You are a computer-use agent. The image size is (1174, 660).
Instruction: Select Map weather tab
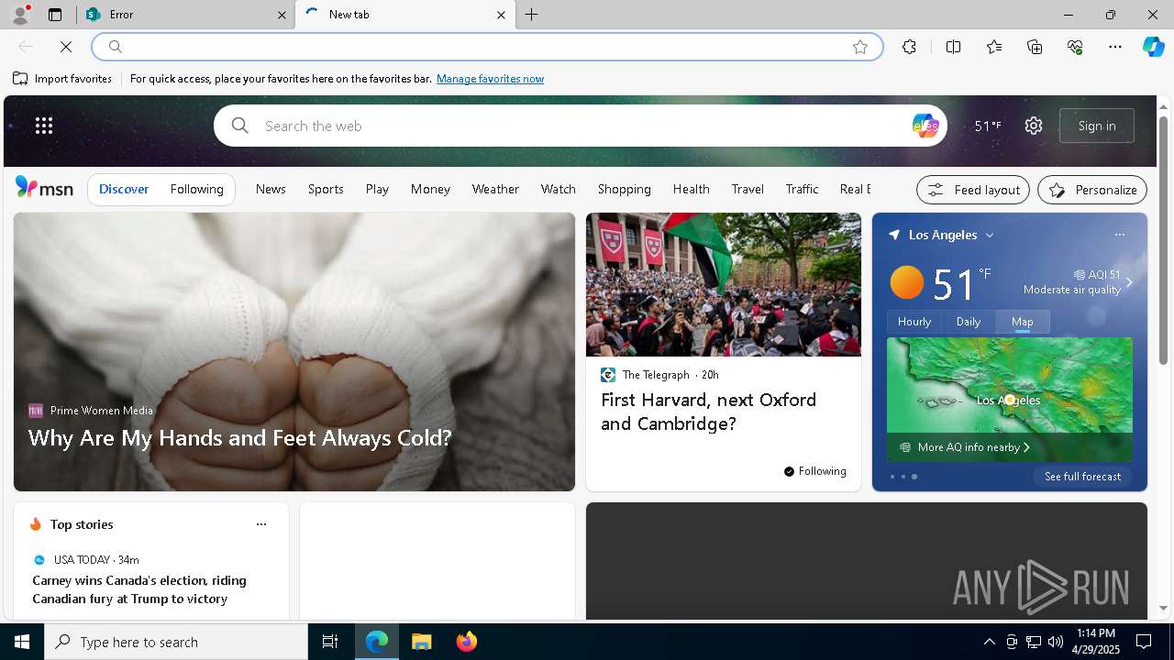tap(1023, 322)
